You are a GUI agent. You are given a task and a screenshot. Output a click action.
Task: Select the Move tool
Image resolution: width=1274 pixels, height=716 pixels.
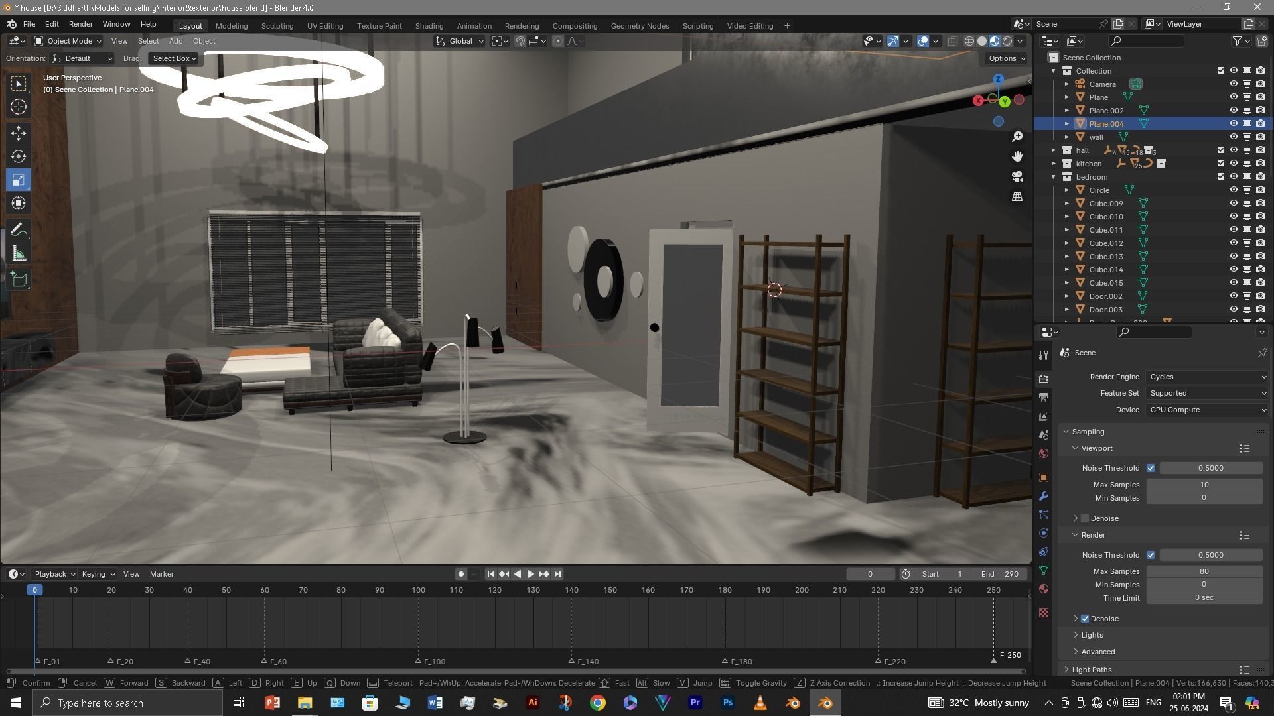coord(19,133)
